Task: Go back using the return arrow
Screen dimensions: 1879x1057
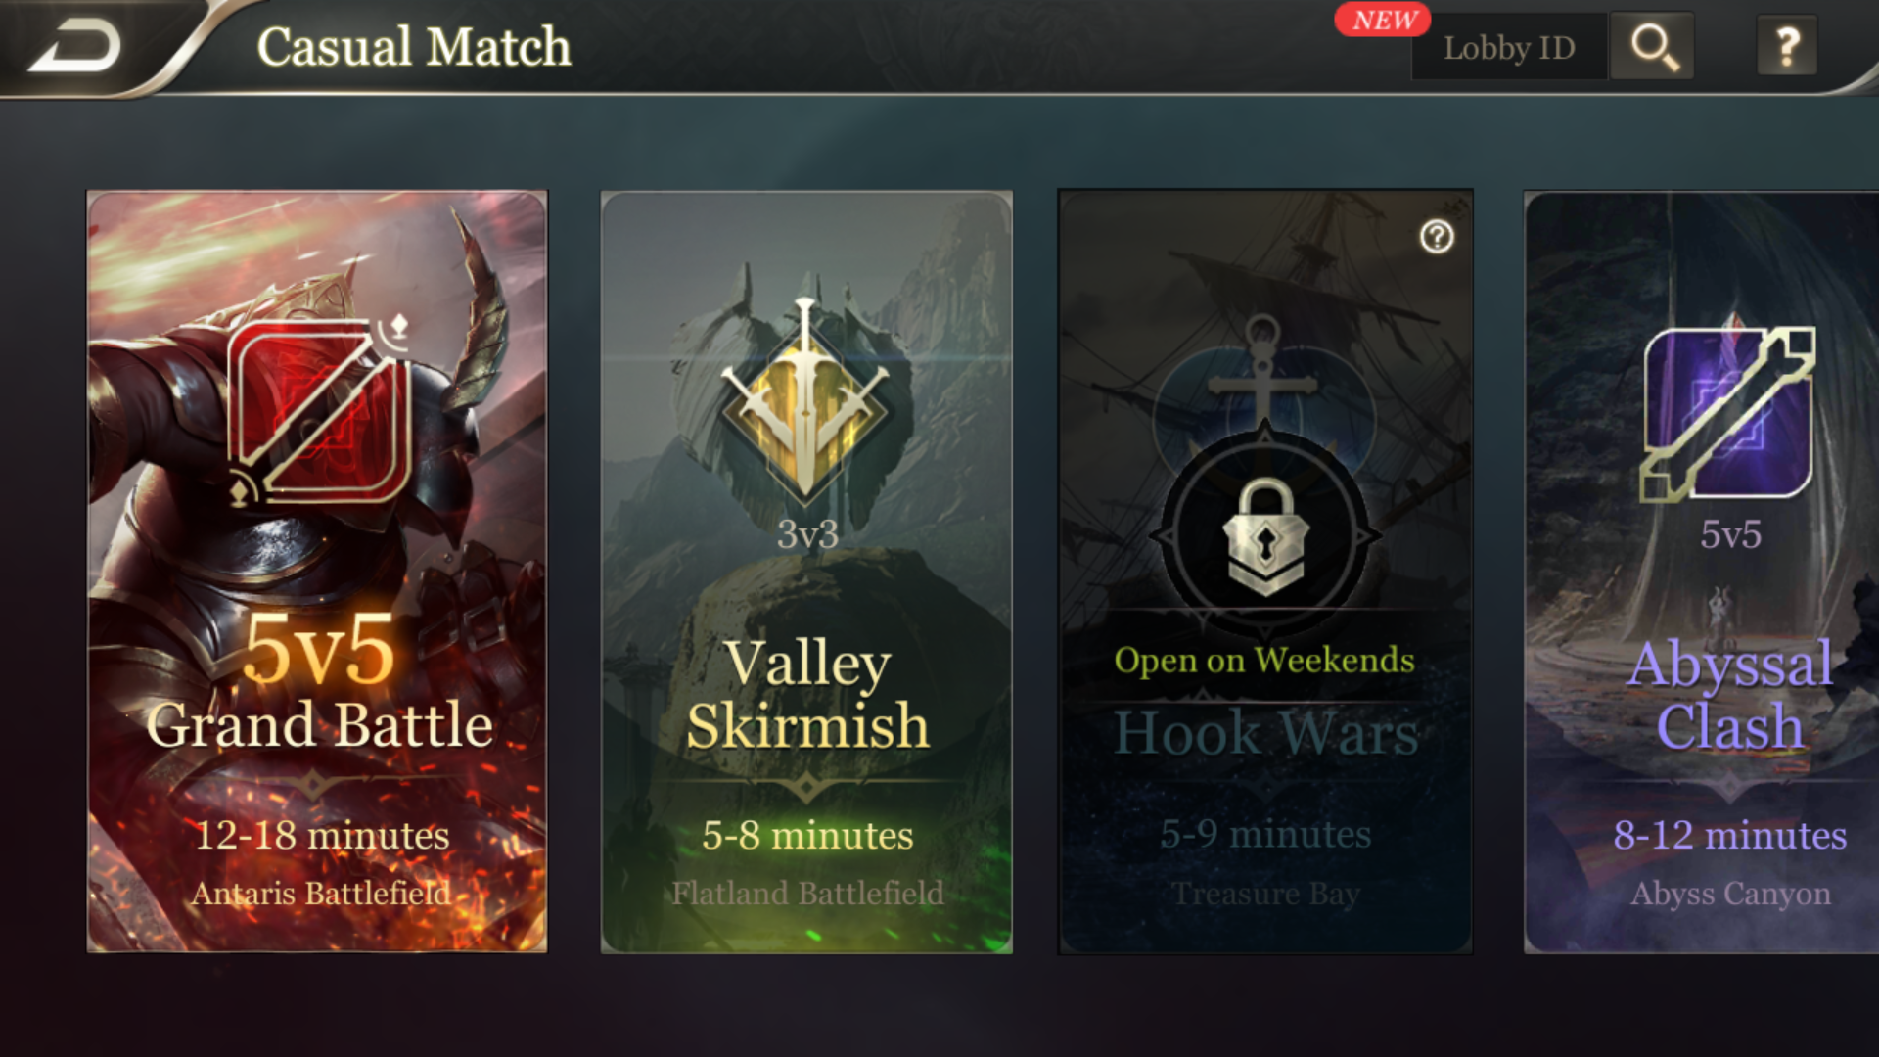Action: click(75, 46)
